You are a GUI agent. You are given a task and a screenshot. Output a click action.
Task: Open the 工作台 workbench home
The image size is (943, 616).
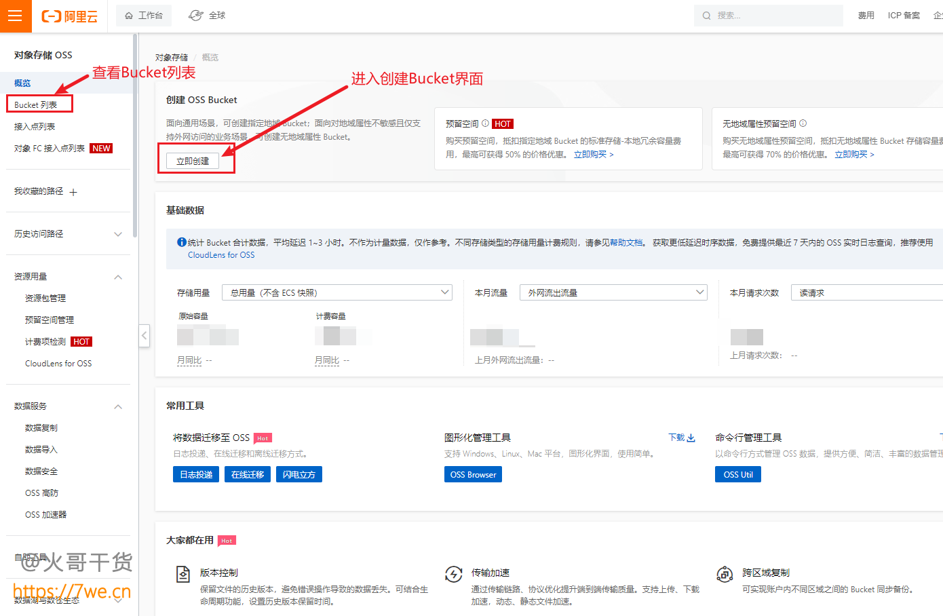(x=144, y=16)
